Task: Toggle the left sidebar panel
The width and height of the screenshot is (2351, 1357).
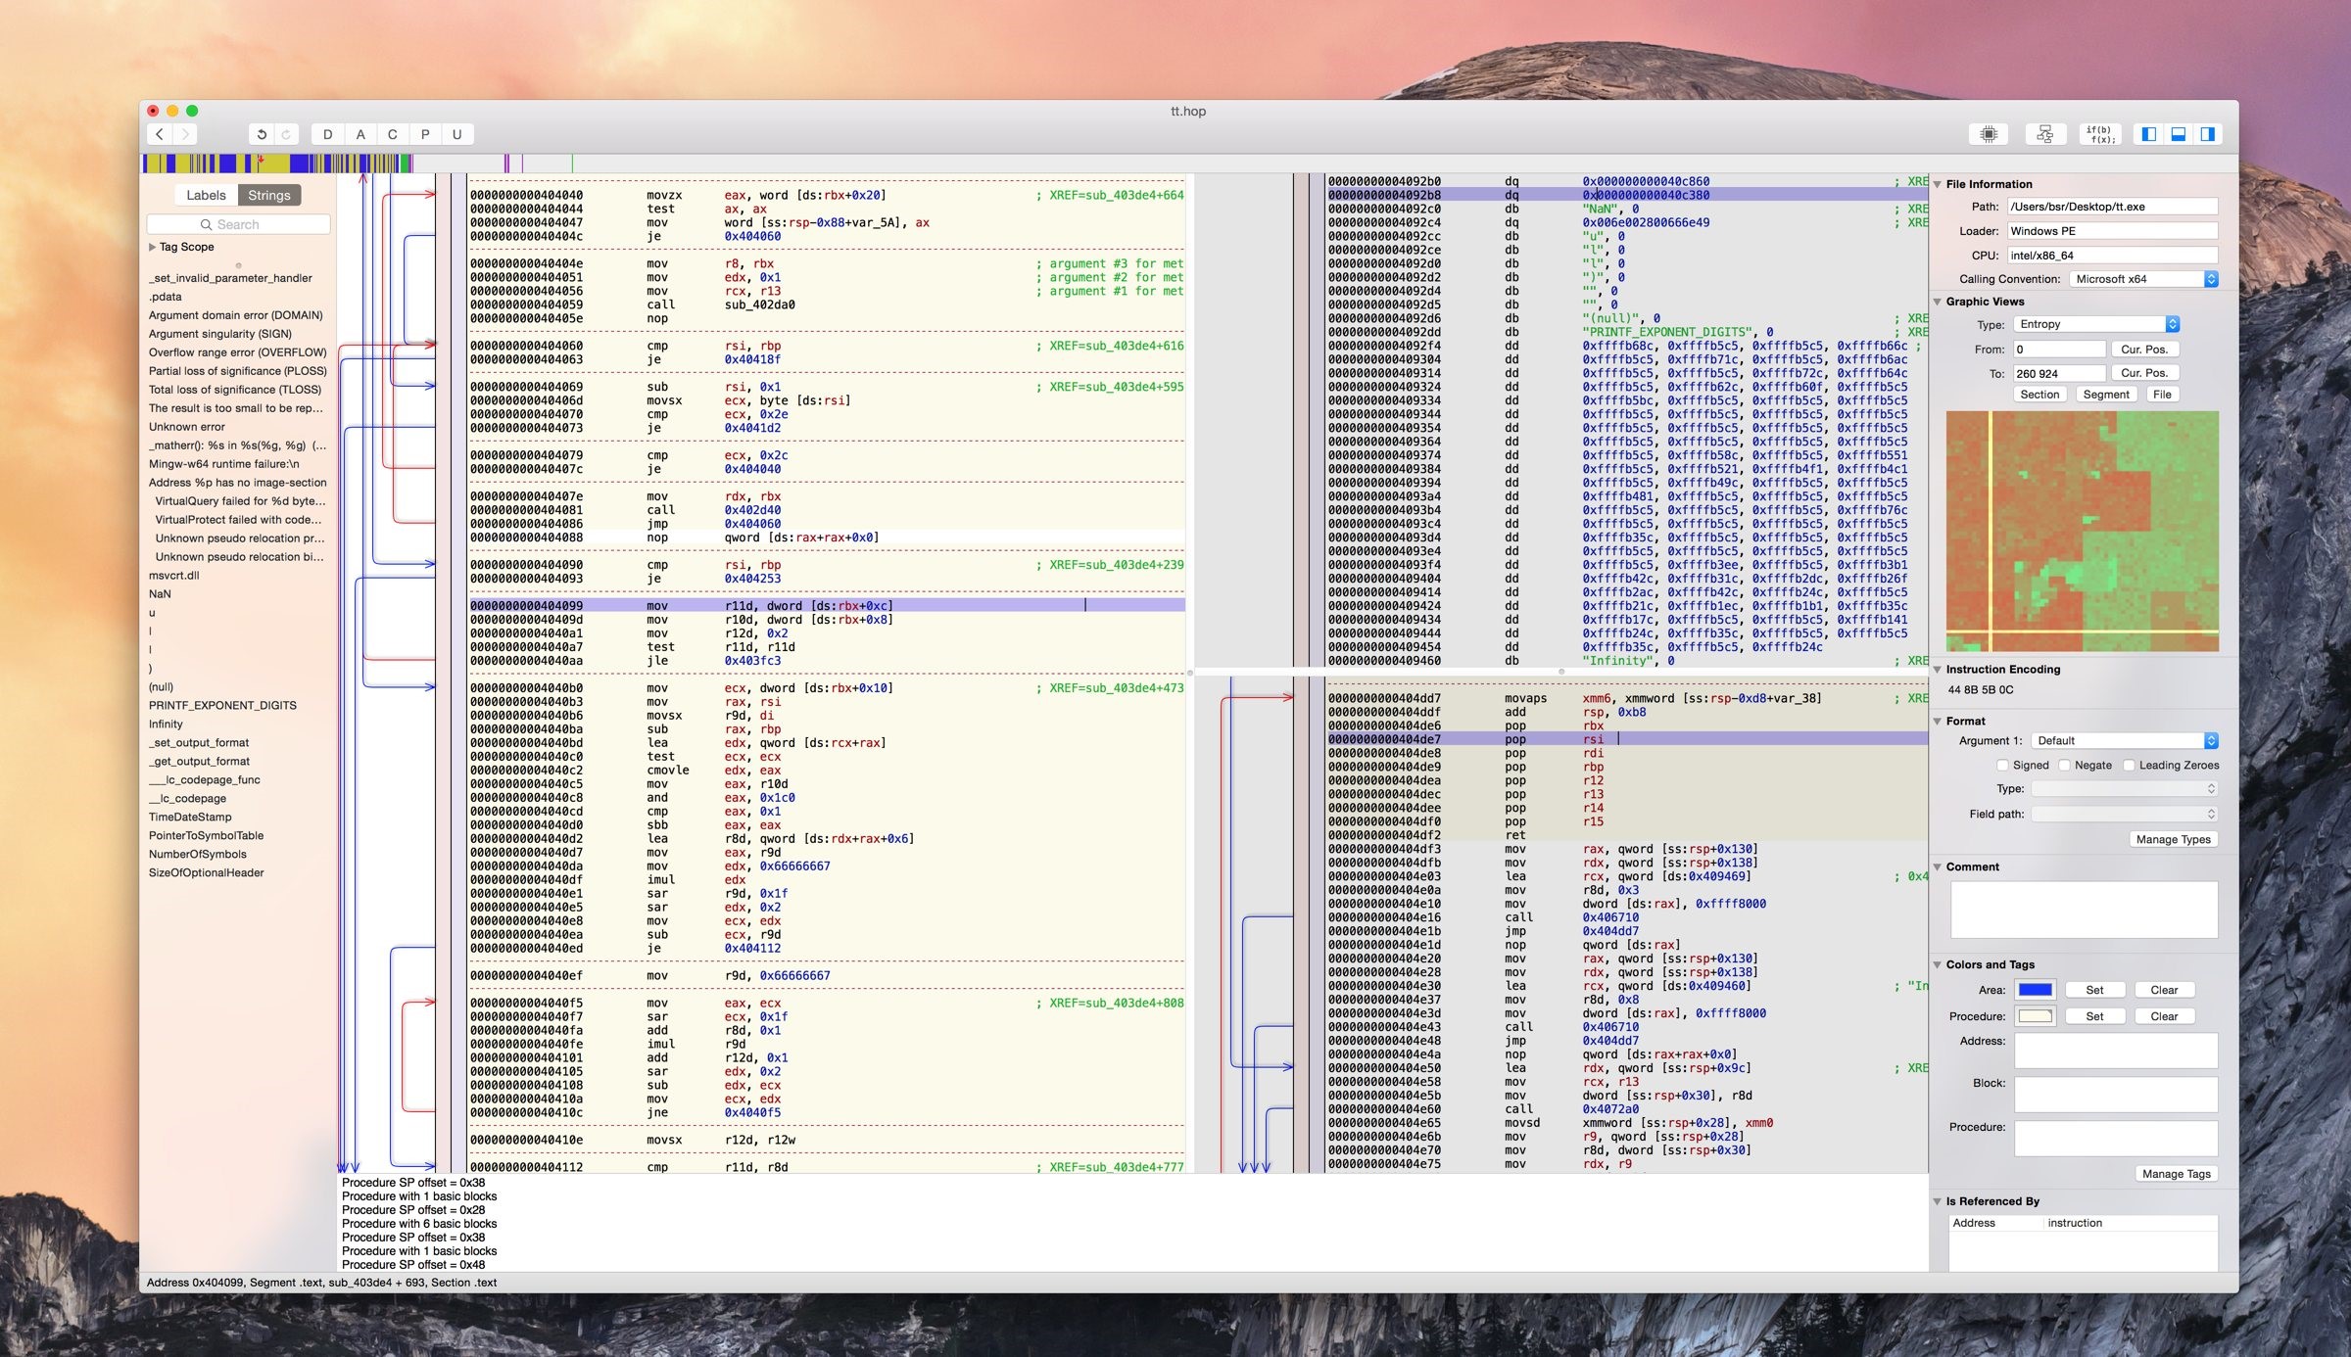Action: pyautogui.click(x=2148, y=134)
